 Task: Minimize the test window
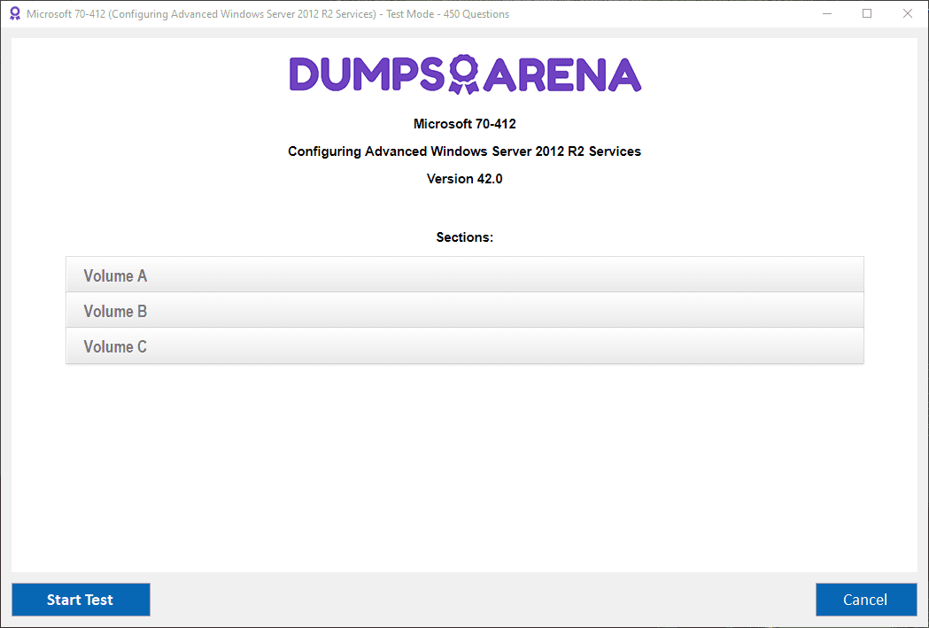tap(827, 13)
